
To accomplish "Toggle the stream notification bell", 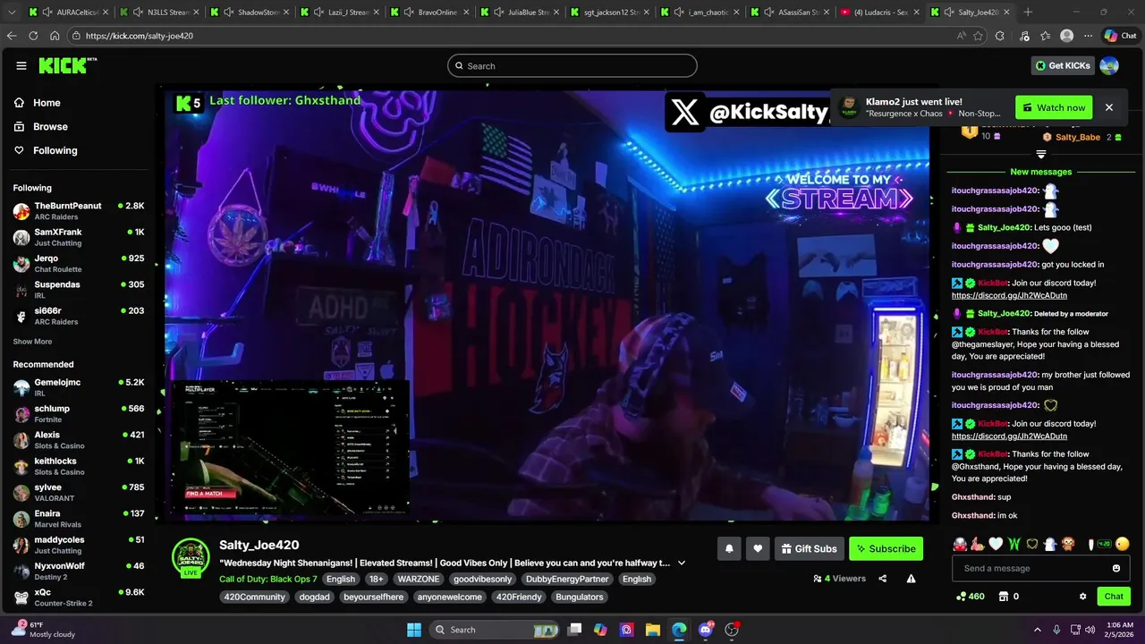I will point(729,548).
